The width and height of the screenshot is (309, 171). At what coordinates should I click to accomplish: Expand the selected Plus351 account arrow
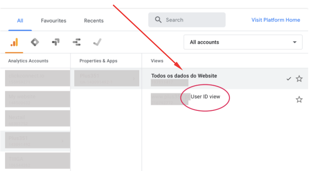coord(63,141)
